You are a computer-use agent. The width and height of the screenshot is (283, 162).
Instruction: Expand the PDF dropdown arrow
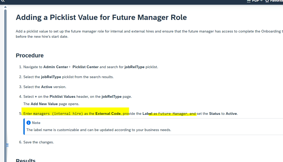pyautogui.click(x=261, y=1)
